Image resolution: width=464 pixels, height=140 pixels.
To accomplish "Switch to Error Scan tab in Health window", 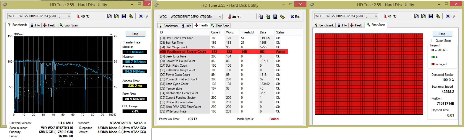I will point(220,26).
